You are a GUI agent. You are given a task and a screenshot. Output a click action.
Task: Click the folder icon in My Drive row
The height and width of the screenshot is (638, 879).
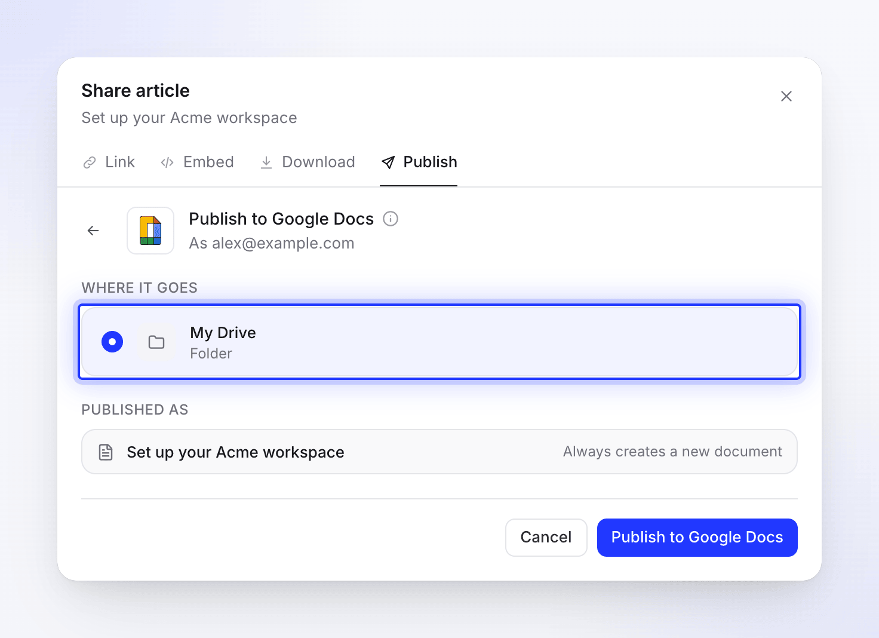click(156, 342)
